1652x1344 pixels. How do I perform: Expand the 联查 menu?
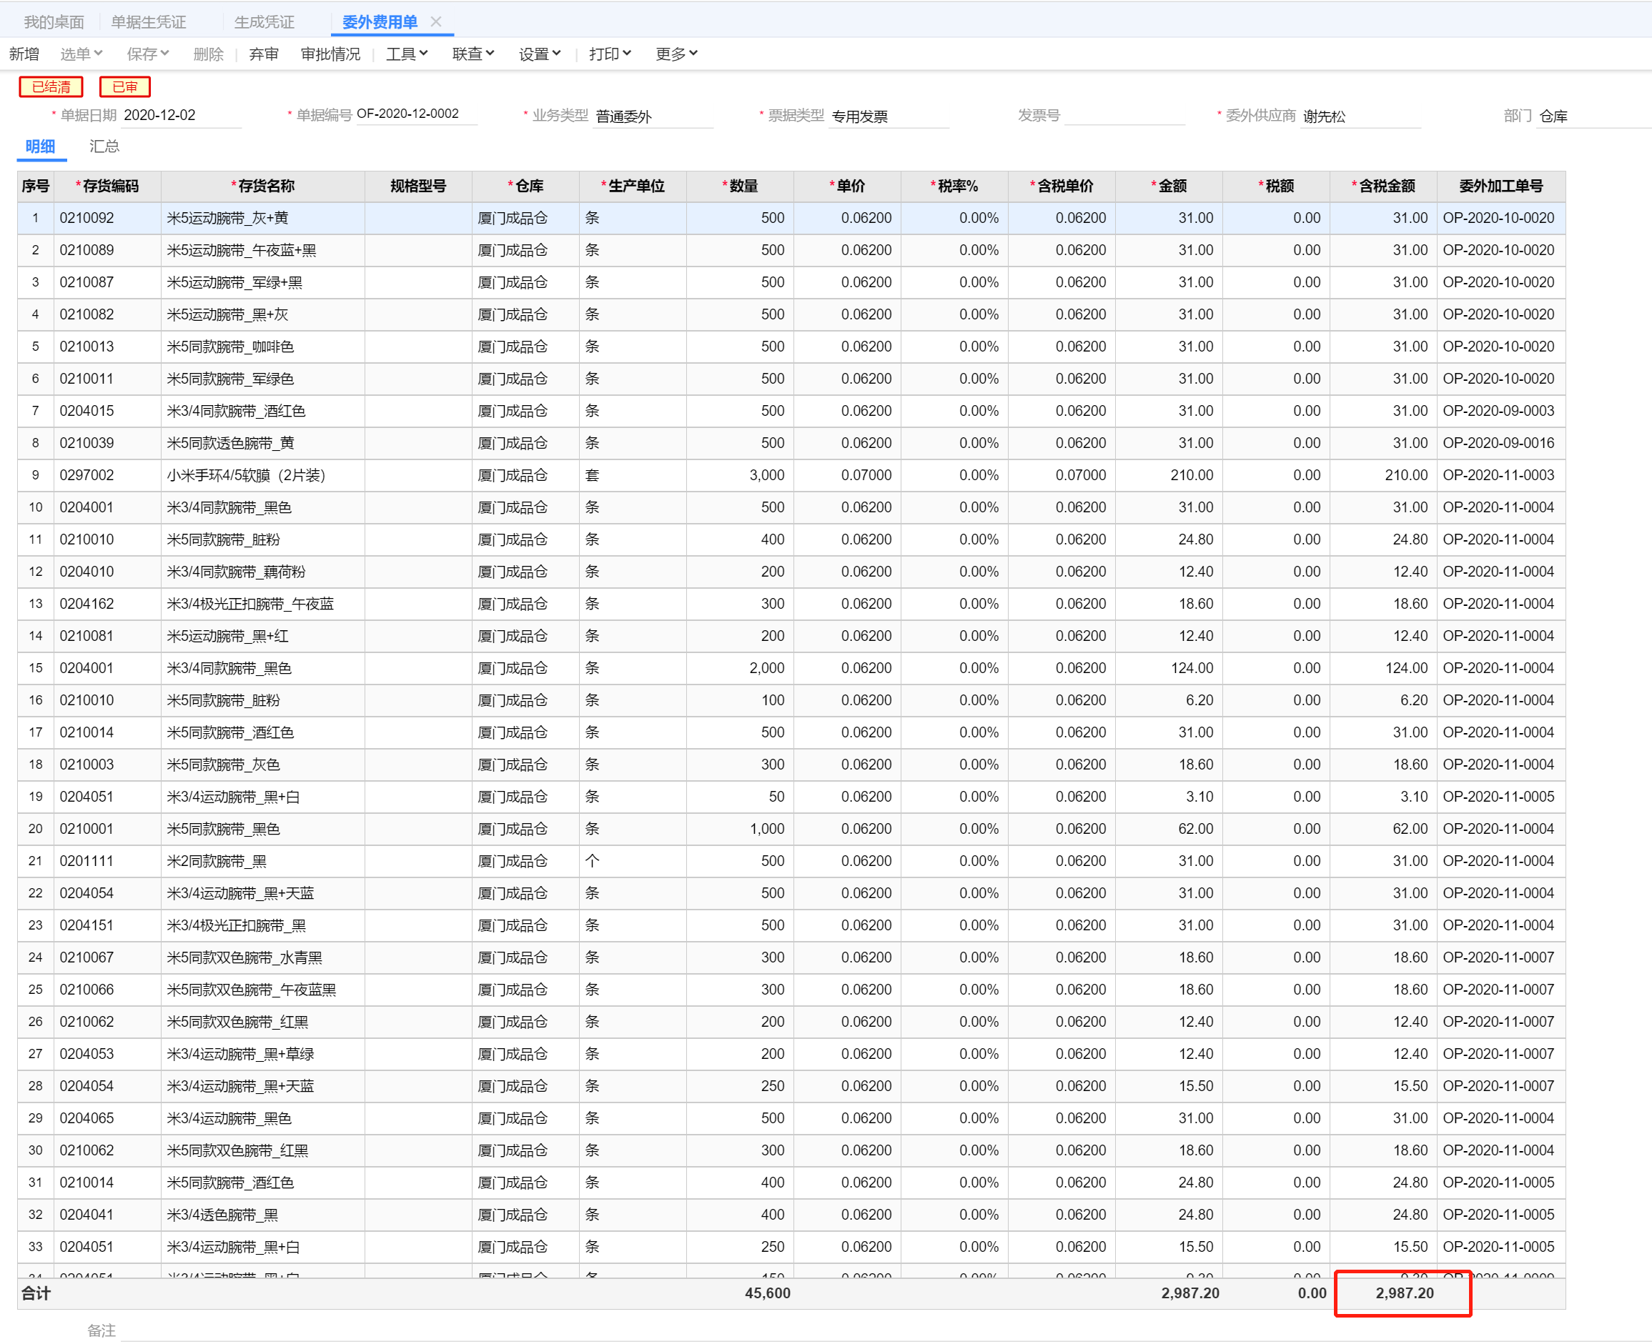pyautogui.click(x=473, y=54)
